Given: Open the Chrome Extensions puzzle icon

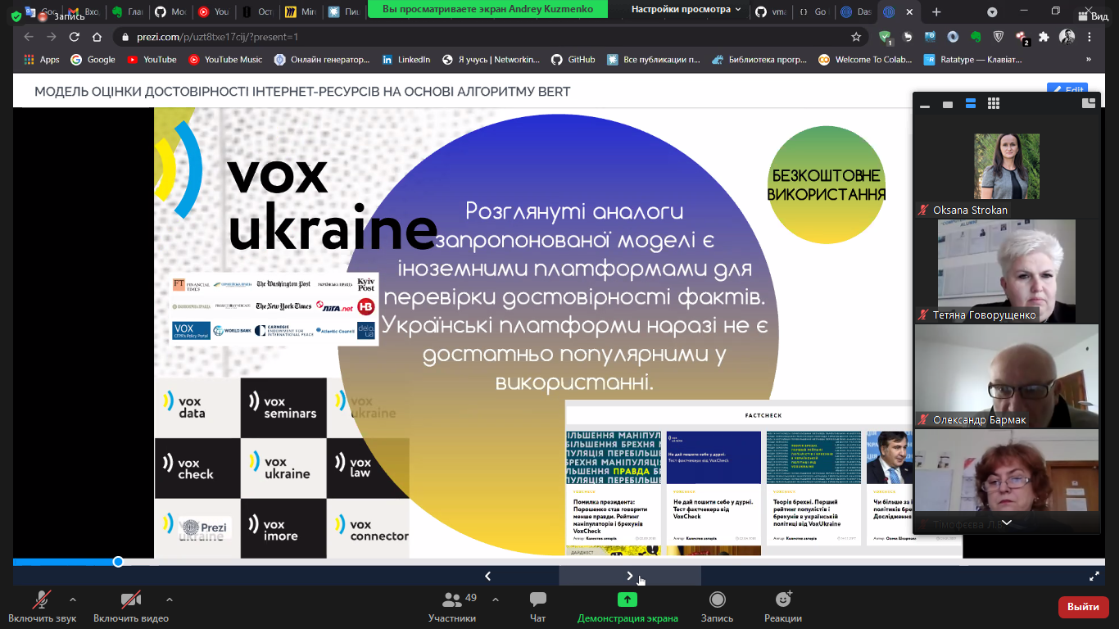Looking at the screenshot, I should [1044, 37].
